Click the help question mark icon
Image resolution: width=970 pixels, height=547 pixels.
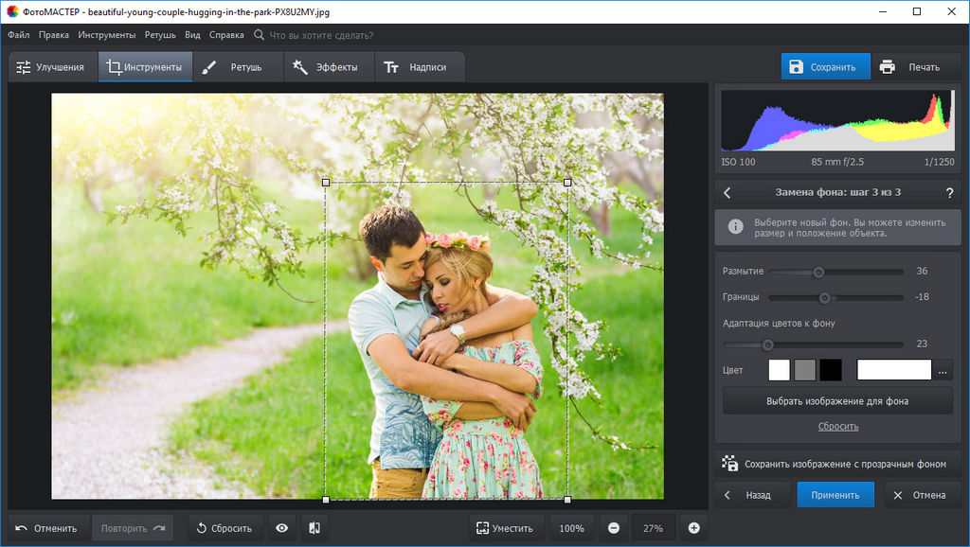pos(949,192)
